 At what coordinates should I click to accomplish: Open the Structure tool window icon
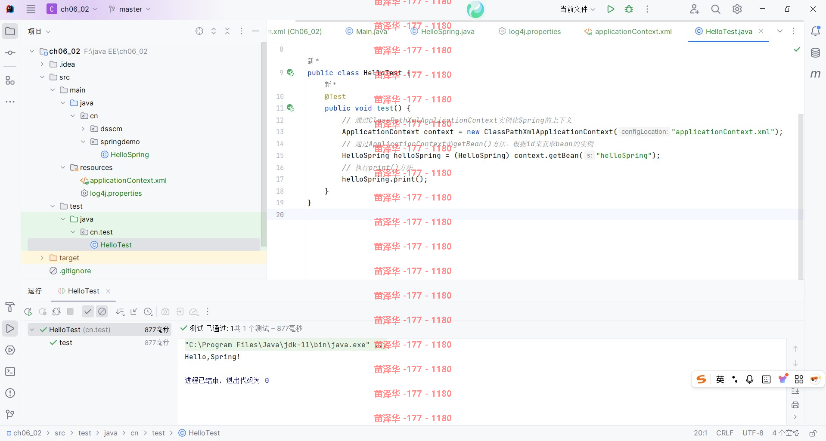point(10,80)
